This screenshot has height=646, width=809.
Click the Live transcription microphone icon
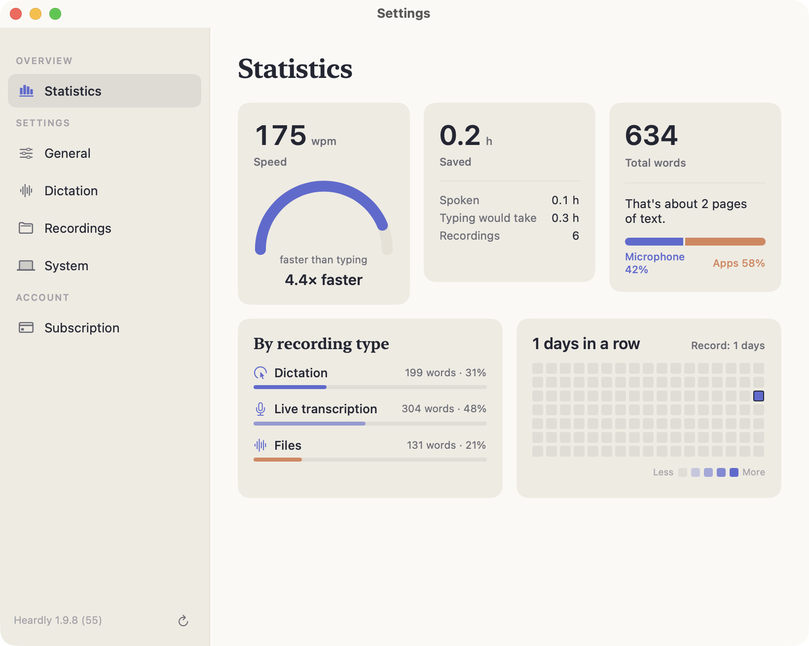point(260,409)
